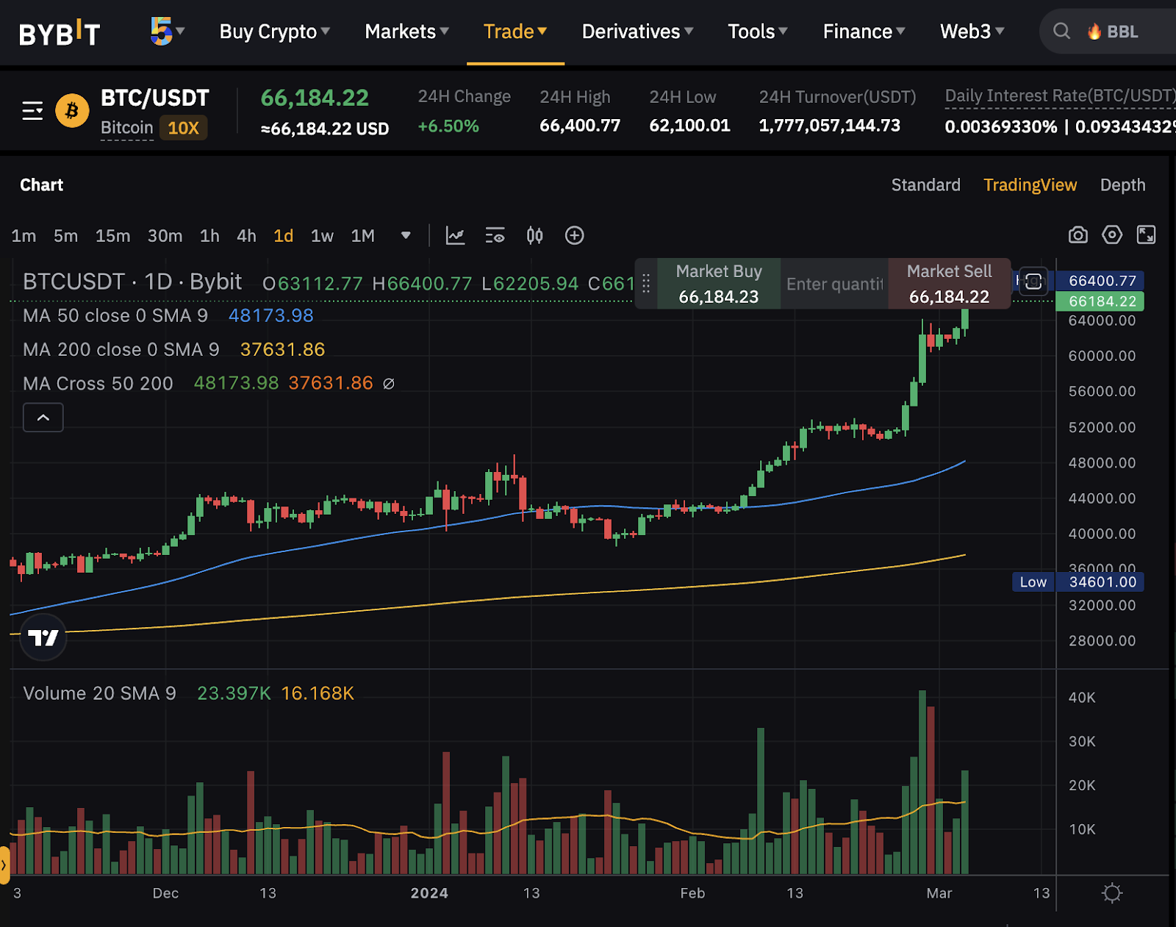Click the TradingView logo badge
Viewport: 1176px width, 927px height.
[x=43, y=637]
